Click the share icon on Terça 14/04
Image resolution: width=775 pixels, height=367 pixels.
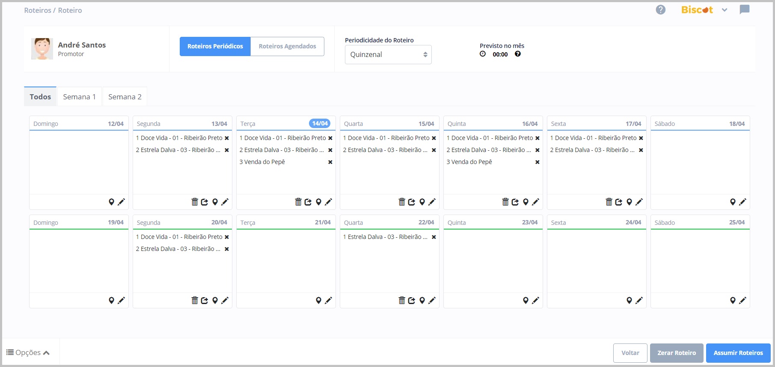(x=308, y=202)
